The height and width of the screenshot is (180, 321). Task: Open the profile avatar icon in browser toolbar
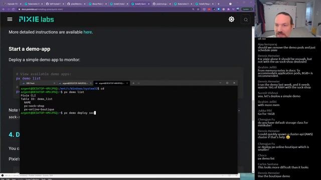tap(238, 9)
